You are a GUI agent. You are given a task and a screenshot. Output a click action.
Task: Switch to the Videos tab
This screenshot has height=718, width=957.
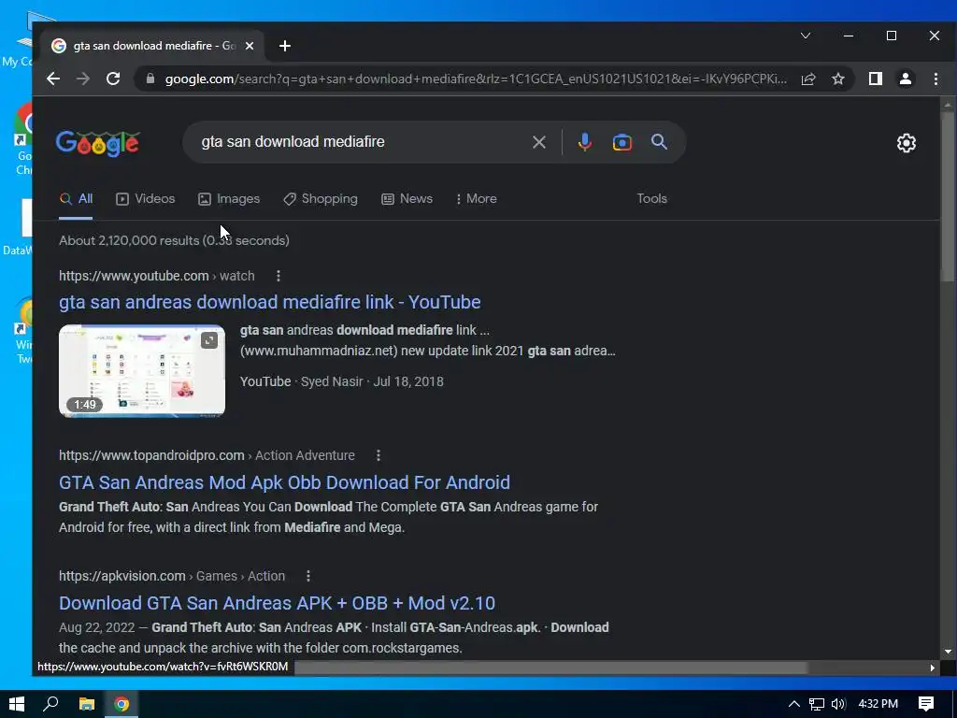[x=145, y=198]
